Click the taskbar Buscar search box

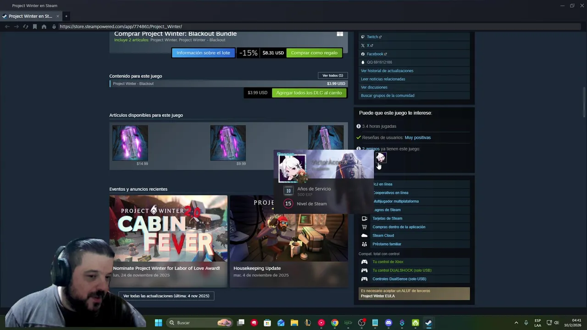(x=200, y=323)
